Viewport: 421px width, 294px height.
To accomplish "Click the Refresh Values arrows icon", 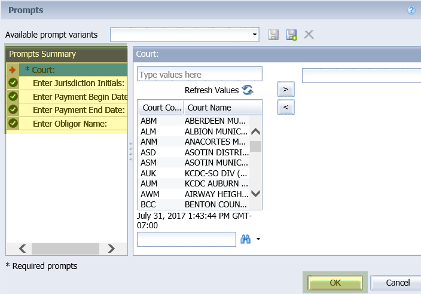I will pos(248,90).
